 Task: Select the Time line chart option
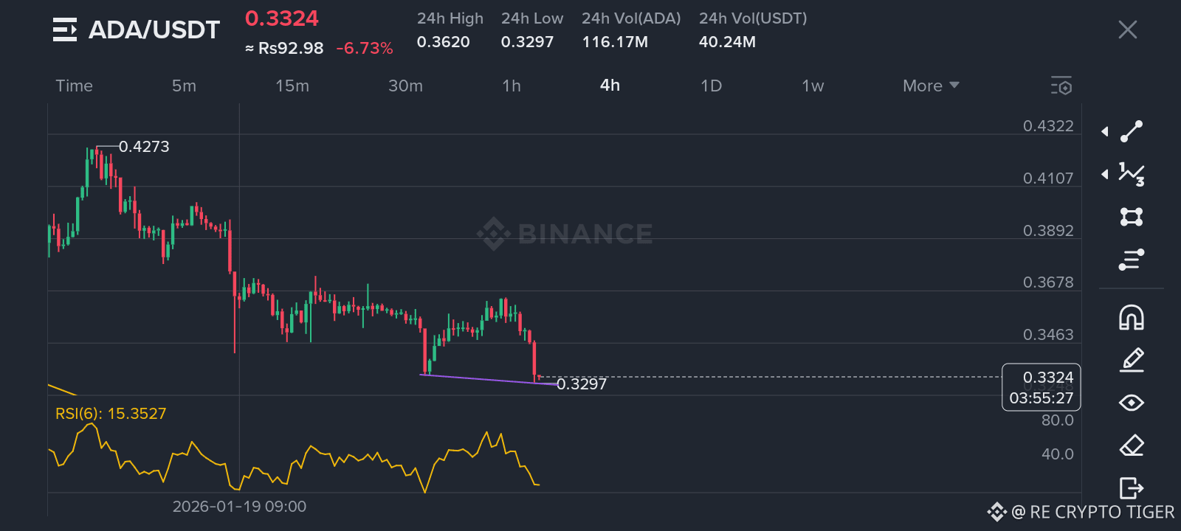coord(75,86)
